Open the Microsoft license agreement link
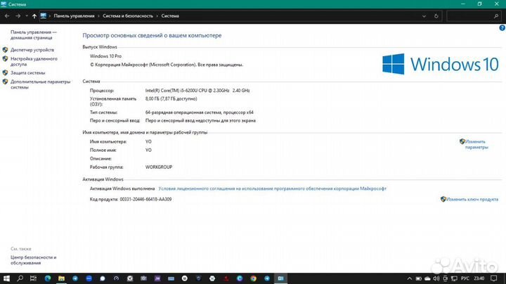This screenshot has height=284, width=506. (x=272, y=188)
